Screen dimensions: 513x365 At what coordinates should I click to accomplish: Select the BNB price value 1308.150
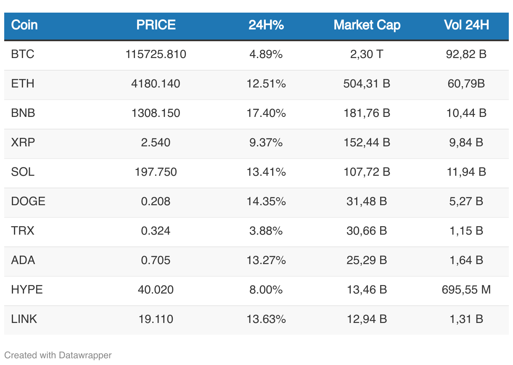[x=156, y=113]
